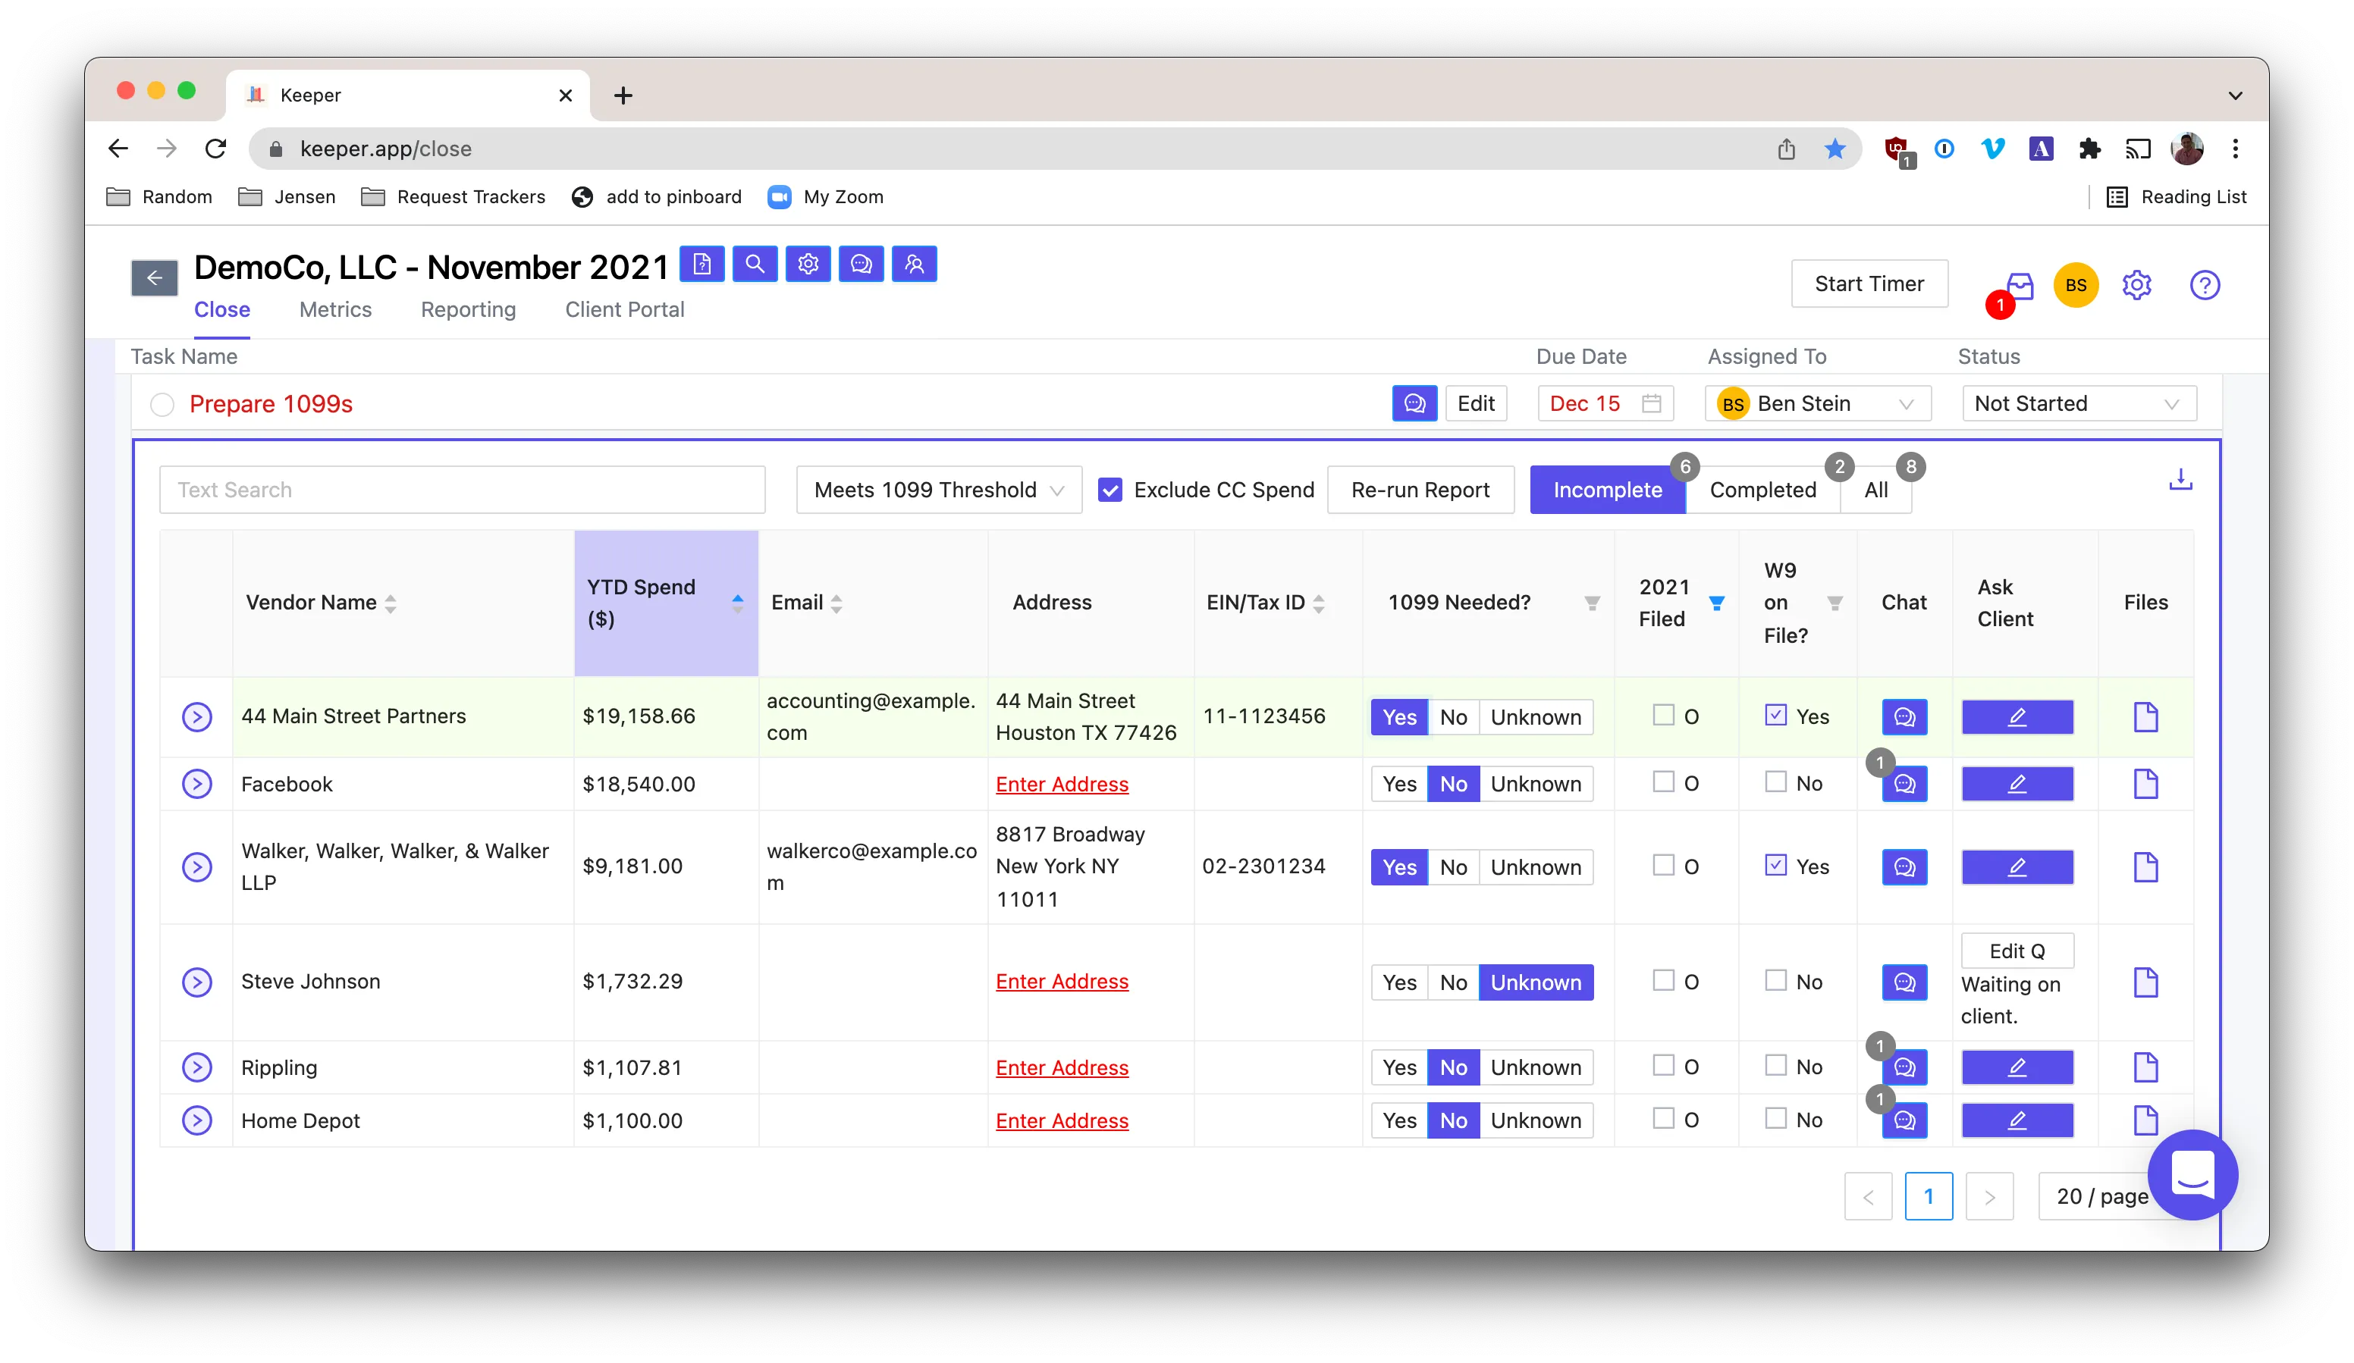Open the help question mark icon
Viewport: 2354px width, 1363px height.
2205,285
